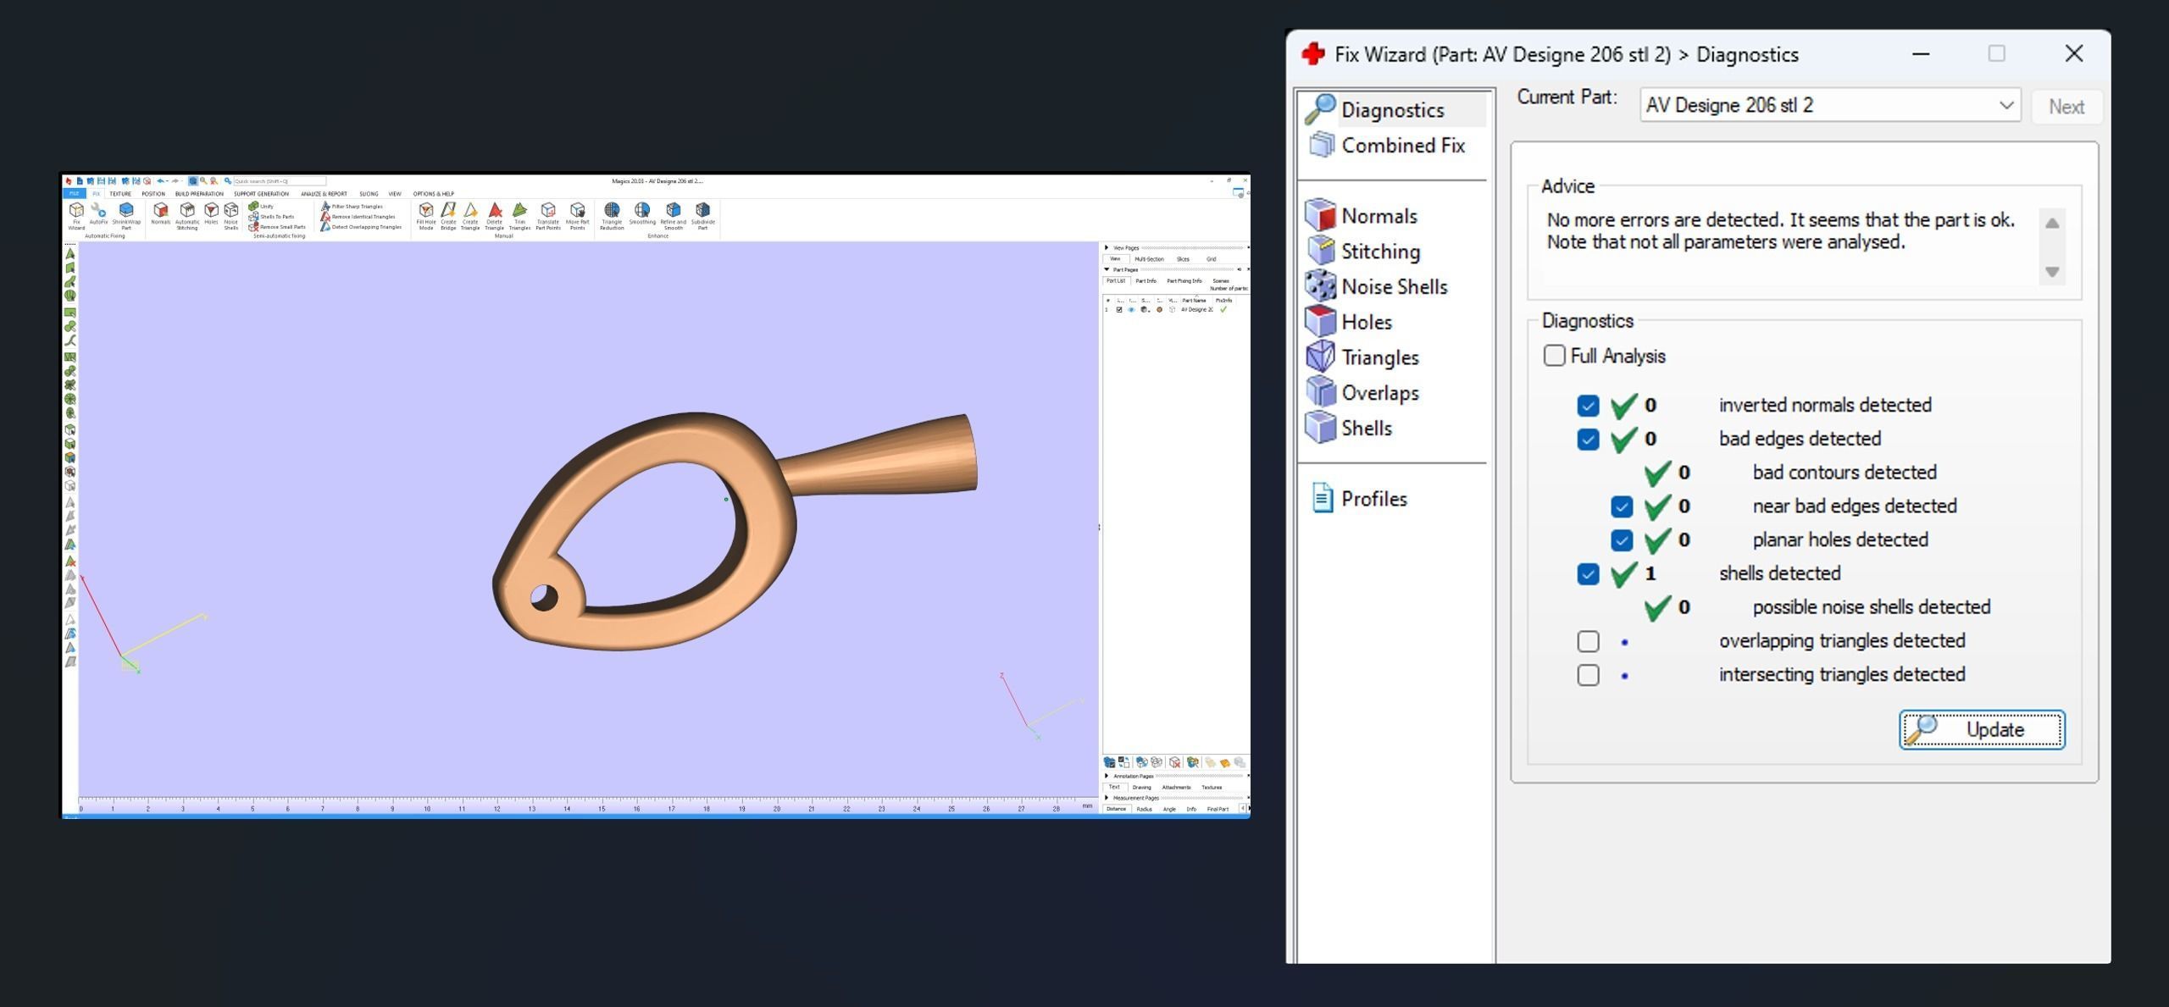This screenshot has width=2169, height=1007.
Task: Go to the Triangles fixing page
Action: click(1379, 357)
